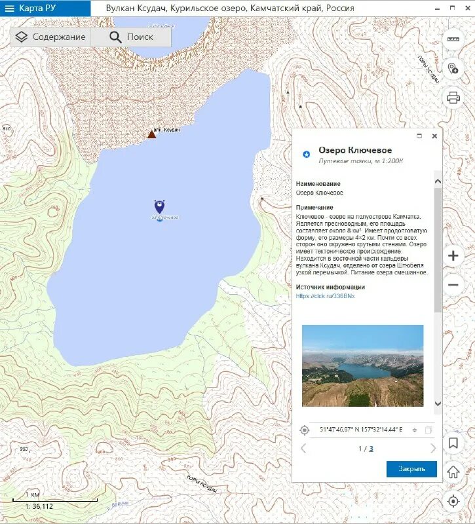The image size is (475, 524).
Task: Return to the home map view
Action: [x=453, y=472]
